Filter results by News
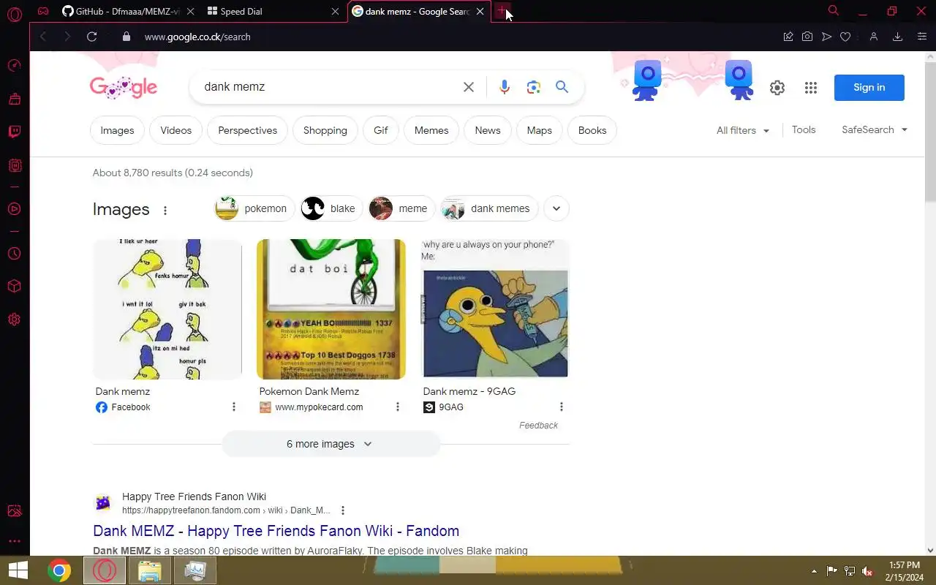The width and height of the screenshot is (936, 585). coord(488,130)
